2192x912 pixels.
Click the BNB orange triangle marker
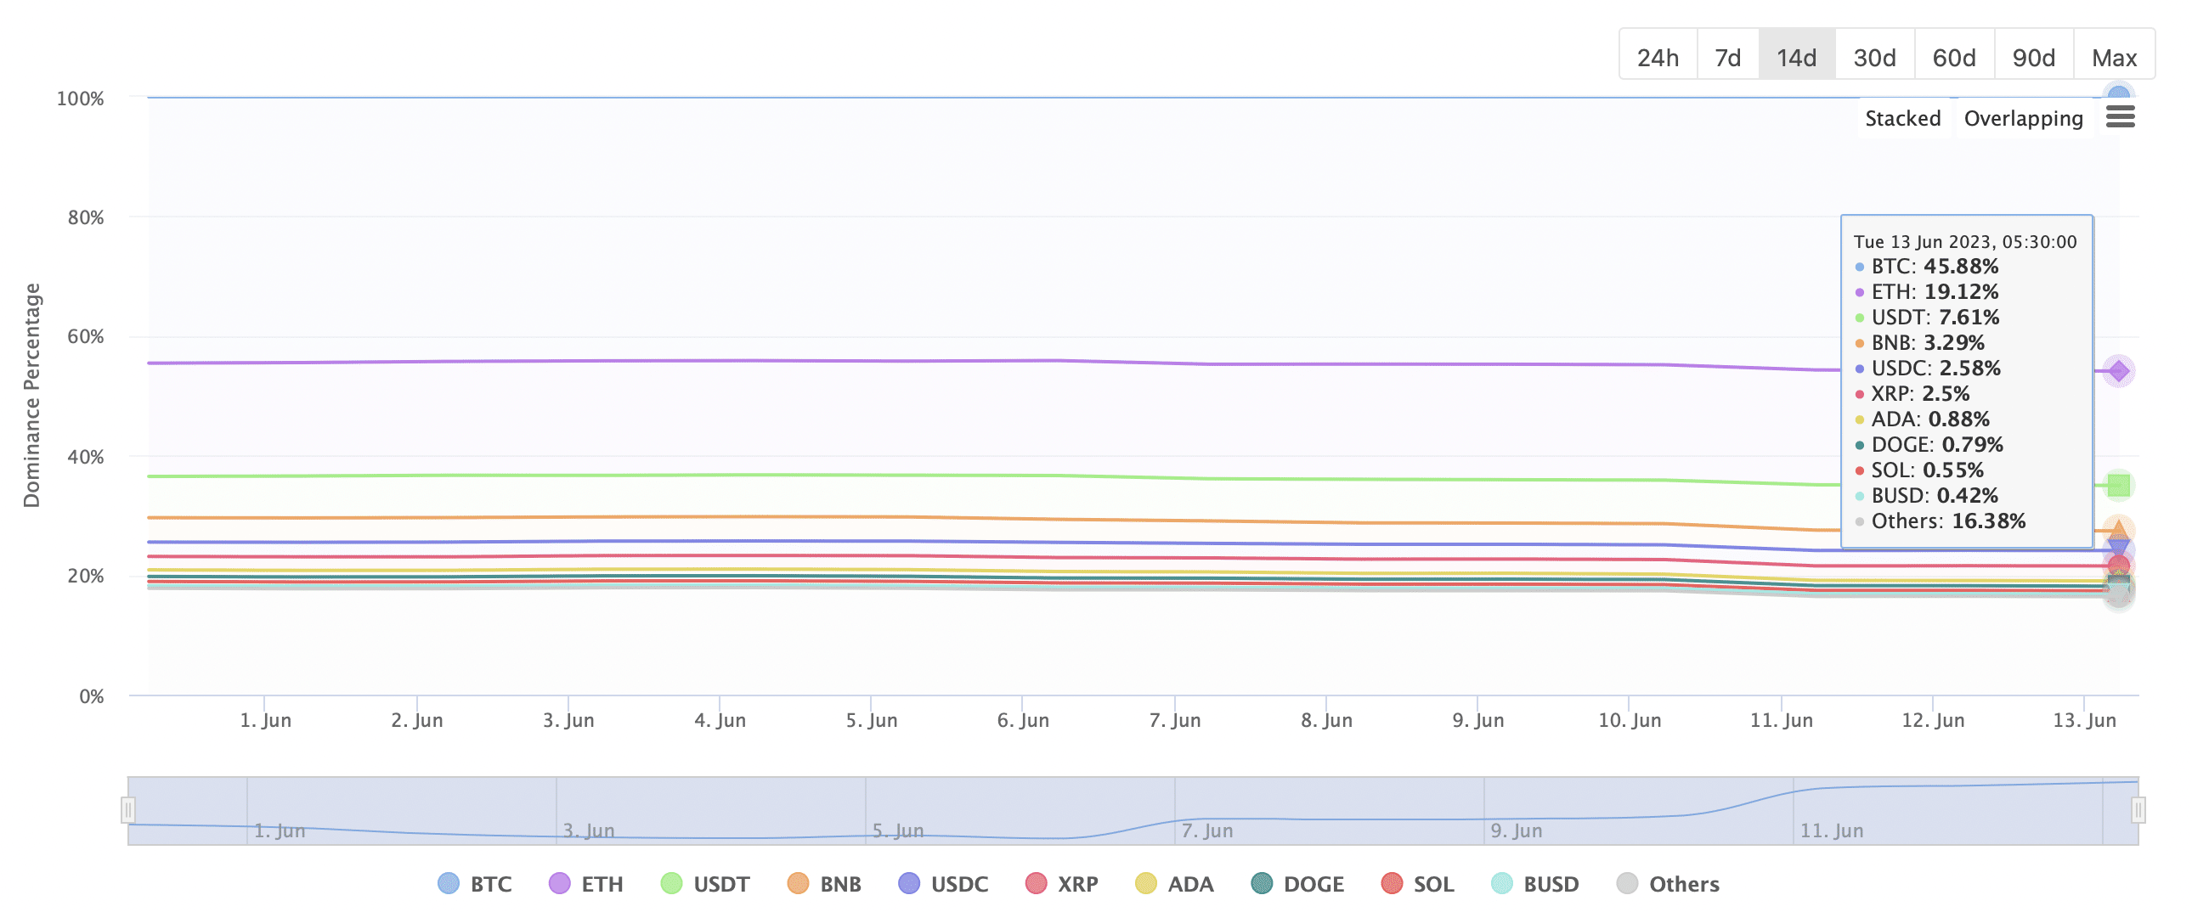2118,530
